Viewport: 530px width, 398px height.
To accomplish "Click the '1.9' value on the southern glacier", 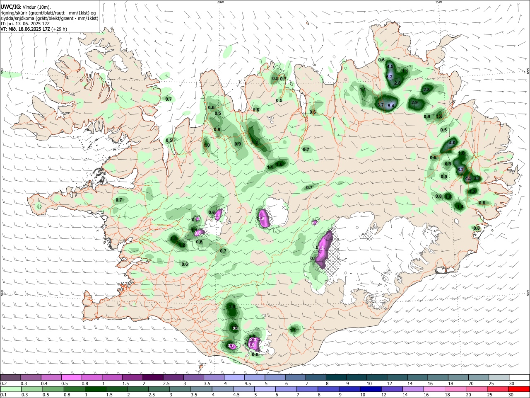I will coord(251,345).
